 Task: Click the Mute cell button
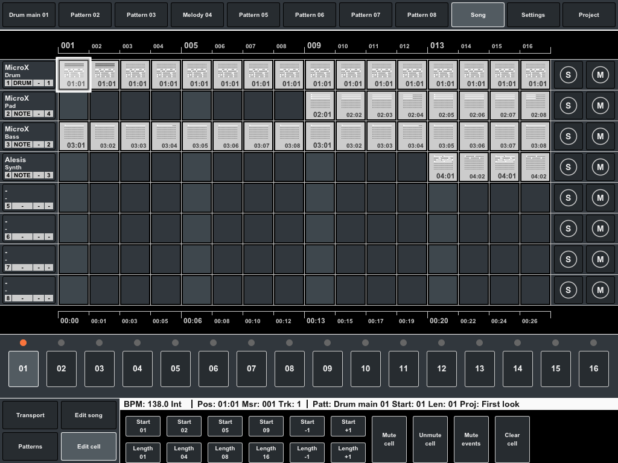[389, 439]
